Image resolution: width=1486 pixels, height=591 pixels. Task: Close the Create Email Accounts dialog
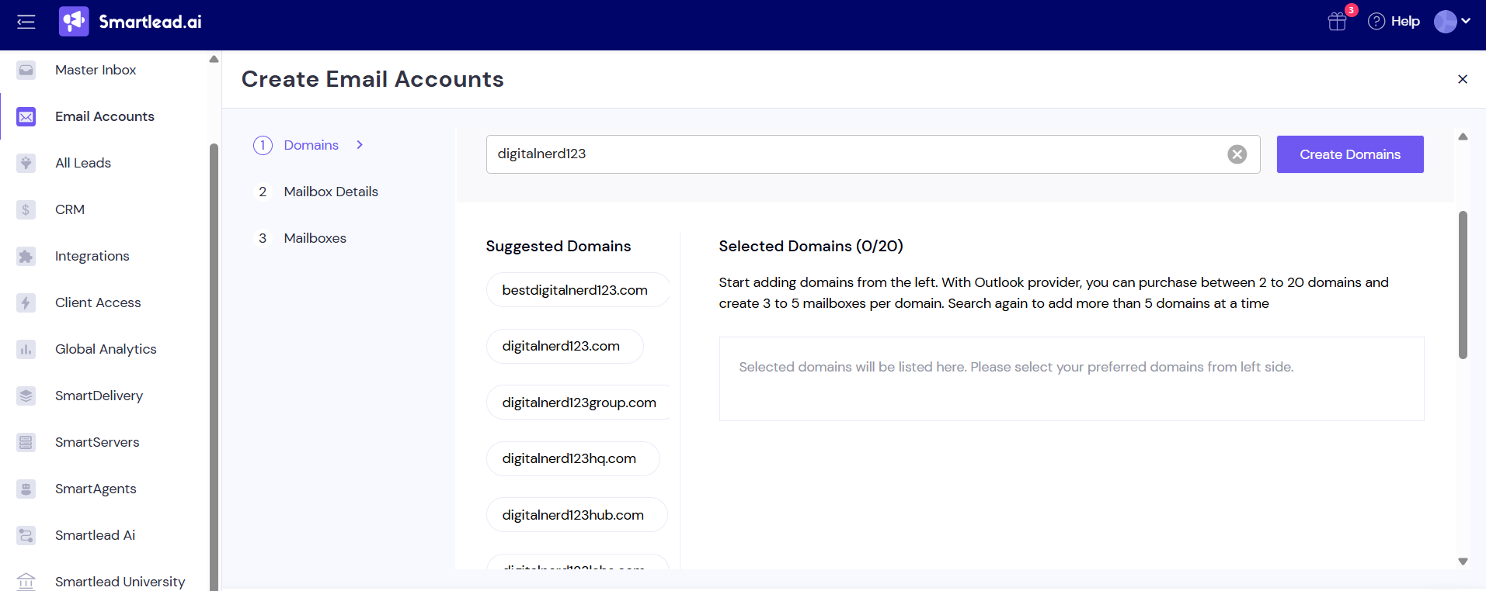[1463, 79]
